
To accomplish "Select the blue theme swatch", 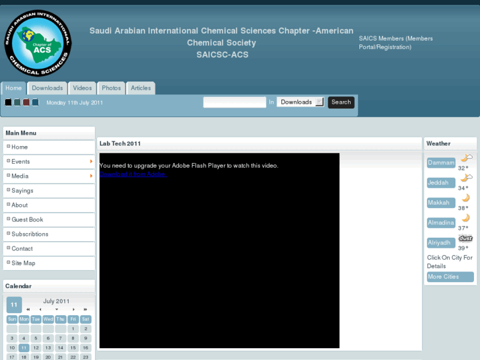I will tap(36, 102).
